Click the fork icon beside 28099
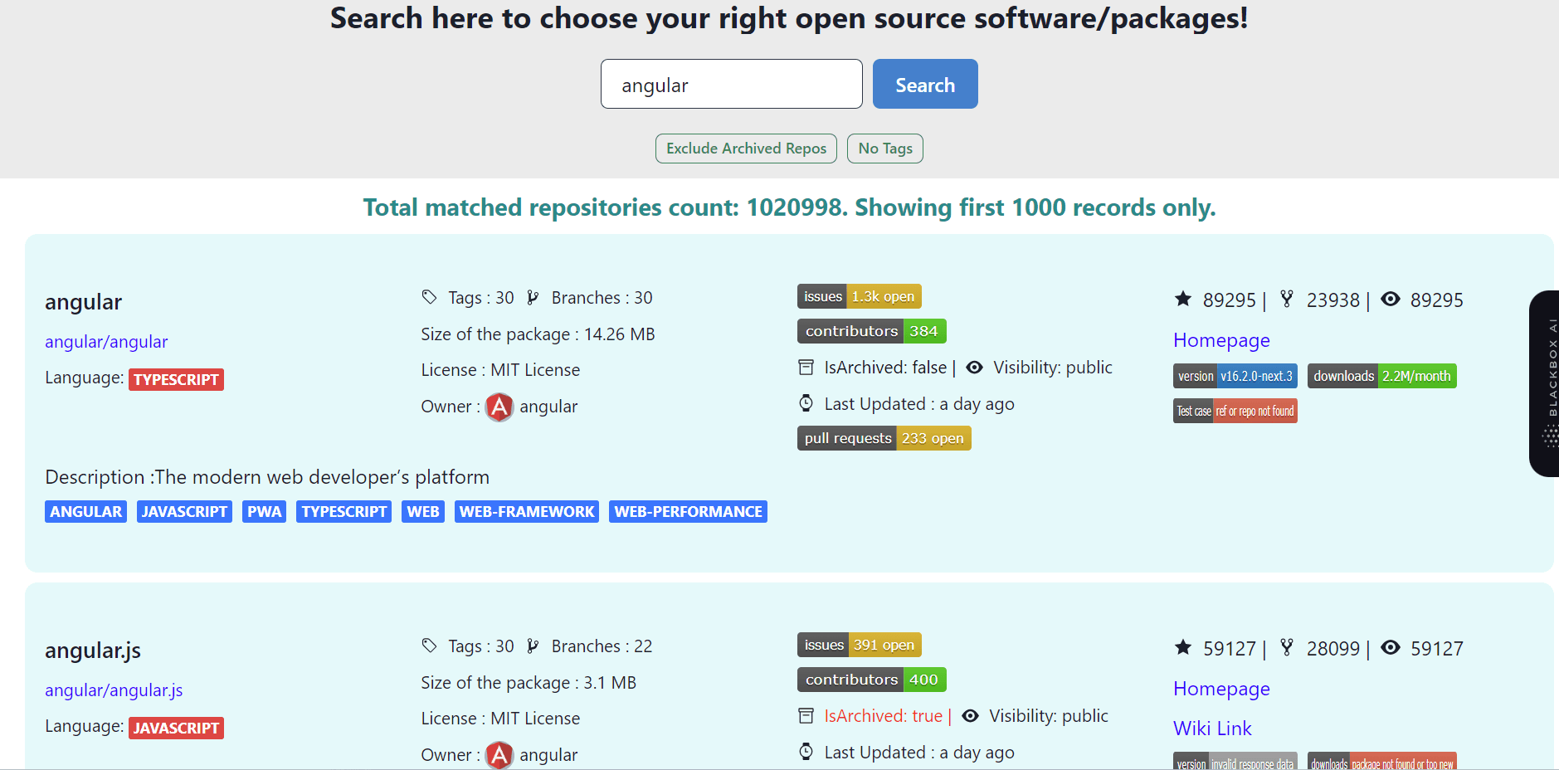Screen dimensions: 1559x770 pyautogui.click(x=1287, y=647)
